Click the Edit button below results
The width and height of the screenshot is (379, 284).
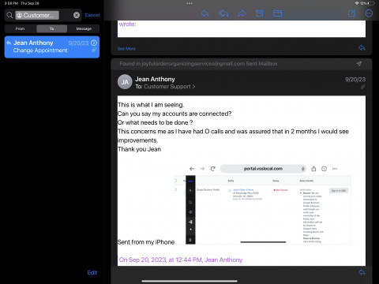(92, 272)
